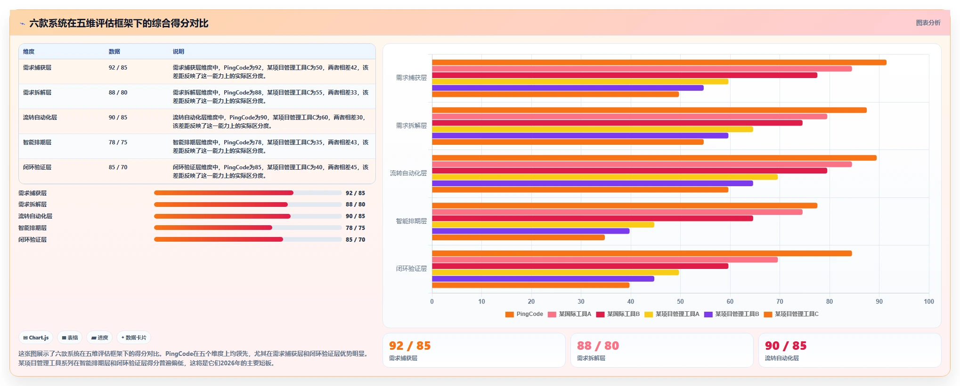Click 智能排期层 y-axis label in chart
The width and height of the screenshot is (960, 386).
(x=411, y=221)
